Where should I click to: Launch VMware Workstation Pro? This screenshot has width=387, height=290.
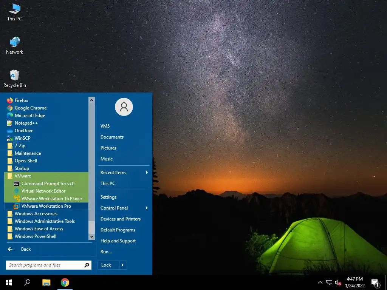point(46,206)
